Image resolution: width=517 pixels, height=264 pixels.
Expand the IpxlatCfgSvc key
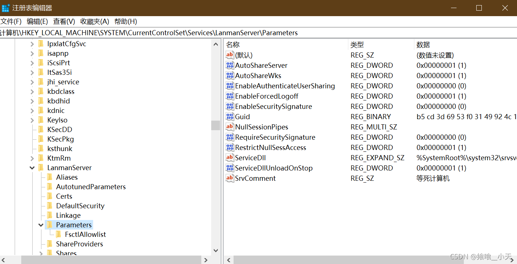coord(32,44)
